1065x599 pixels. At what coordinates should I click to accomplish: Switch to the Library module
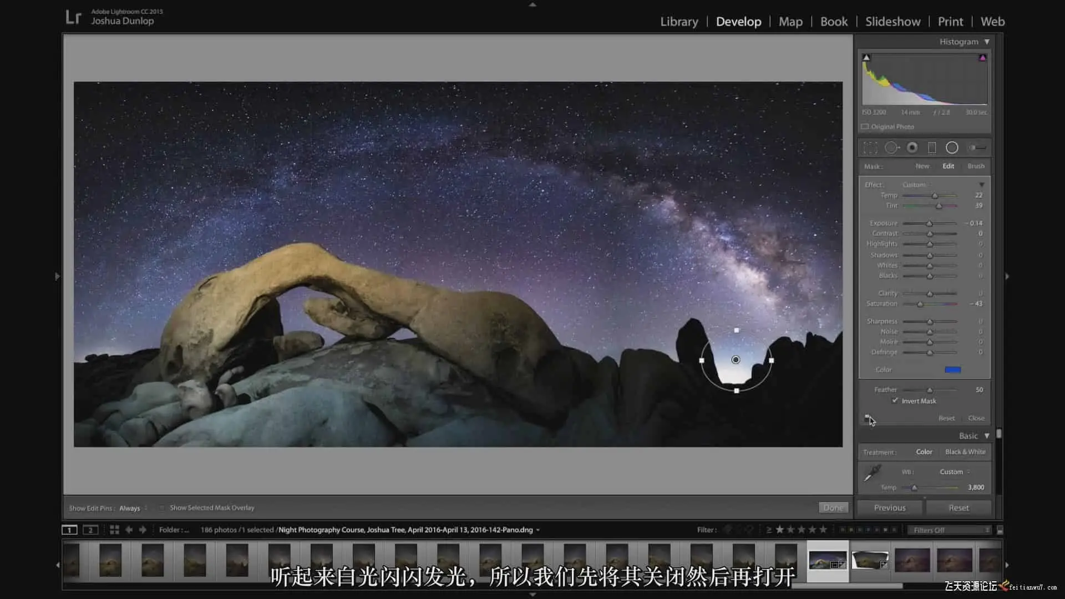(679, 22)
